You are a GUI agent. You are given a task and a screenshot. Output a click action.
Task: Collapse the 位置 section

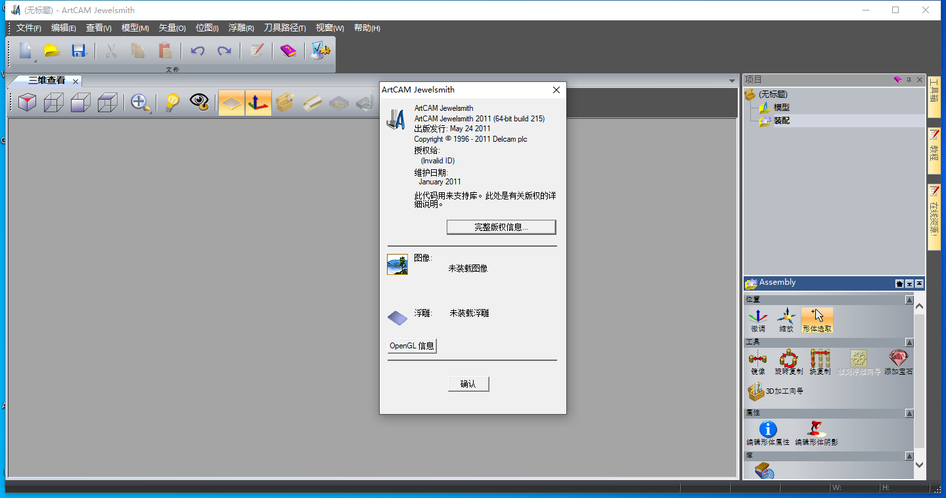909,300
